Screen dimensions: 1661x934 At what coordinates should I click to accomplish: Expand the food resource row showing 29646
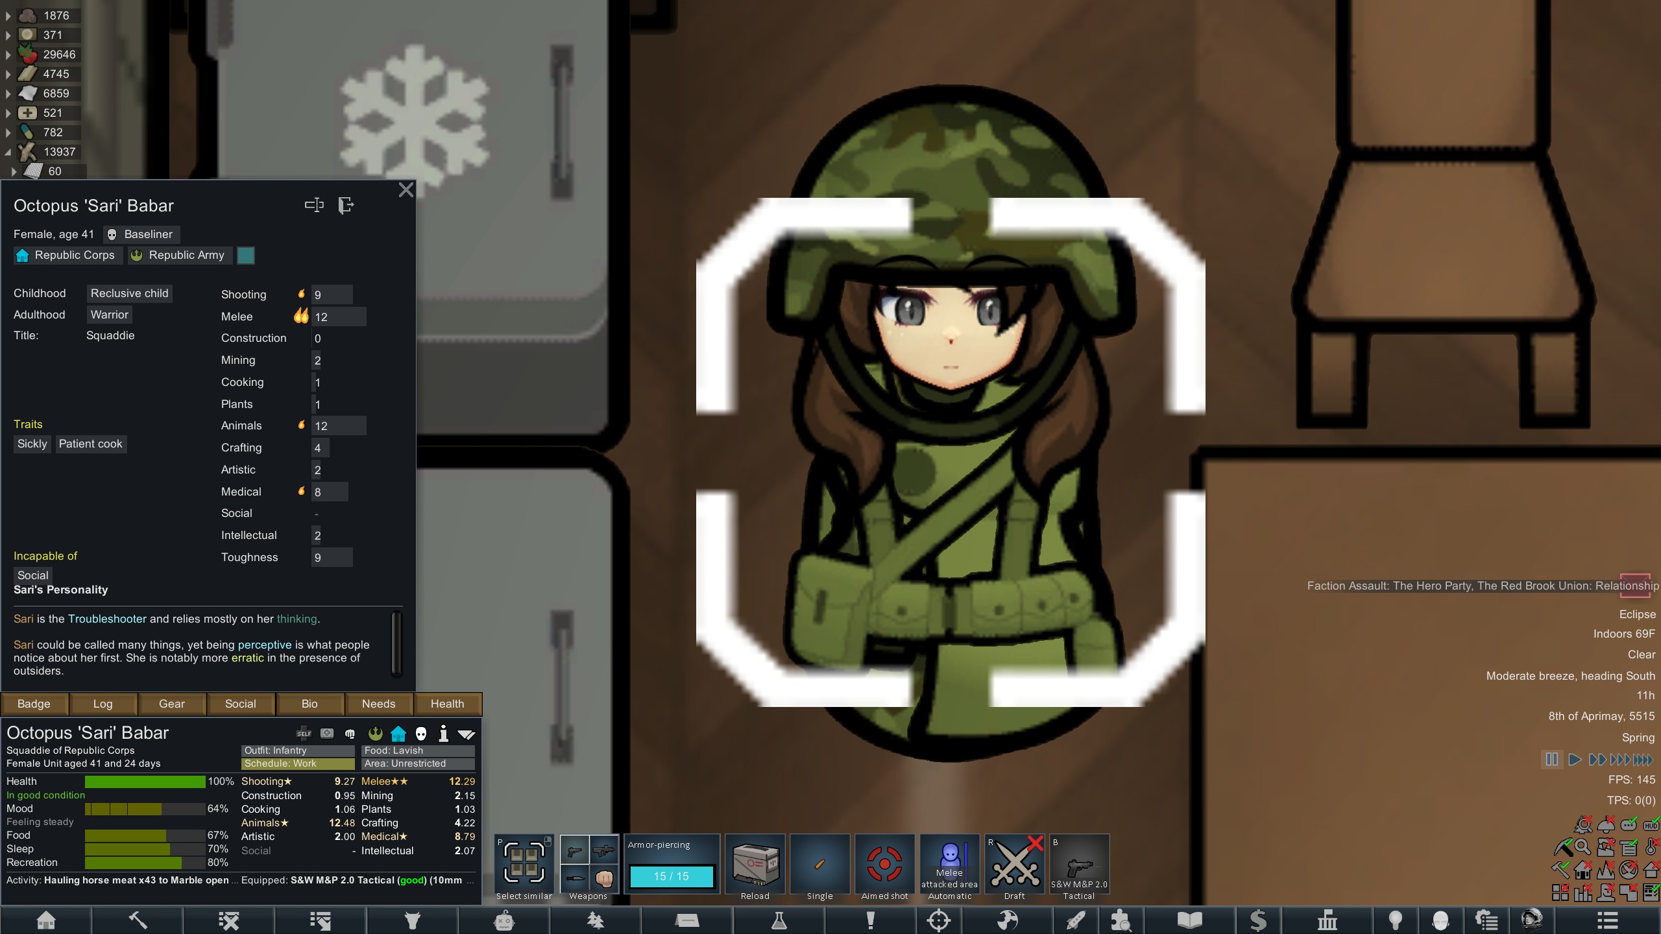[8, 54]
